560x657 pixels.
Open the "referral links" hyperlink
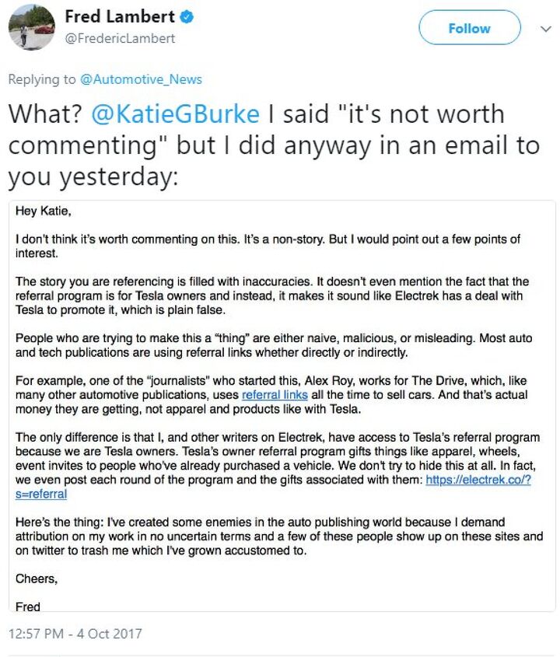coord(262,396)
